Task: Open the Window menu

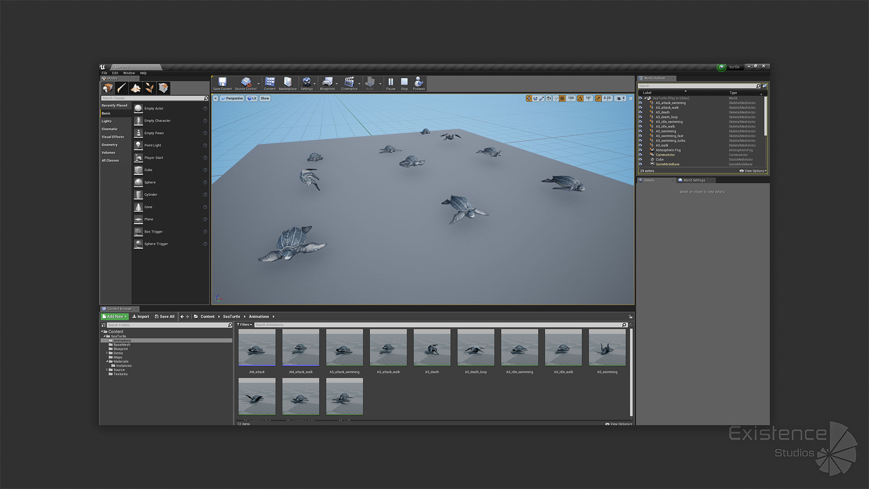Action: pos(129,73)
